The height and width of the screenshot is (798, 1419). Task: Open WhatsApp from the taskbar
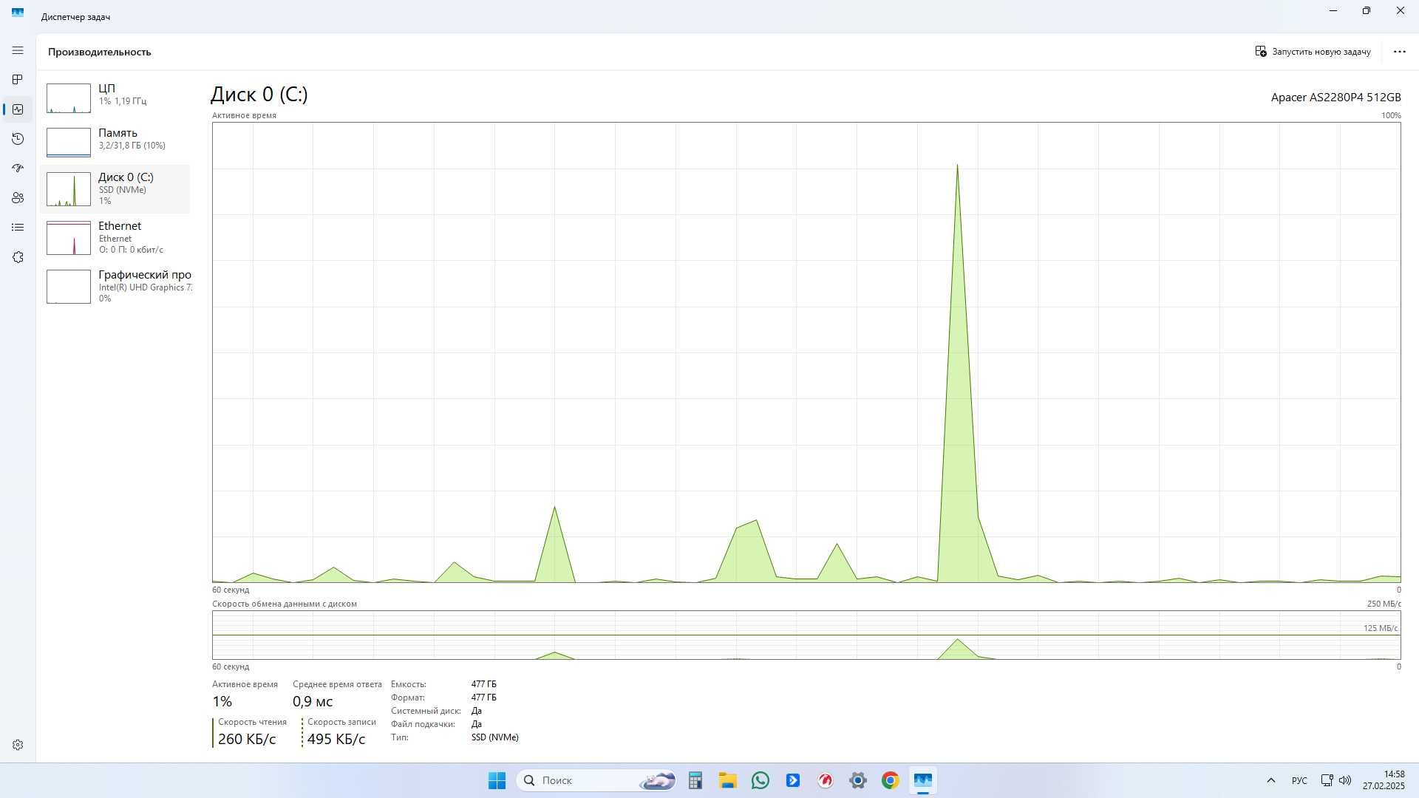760,780
